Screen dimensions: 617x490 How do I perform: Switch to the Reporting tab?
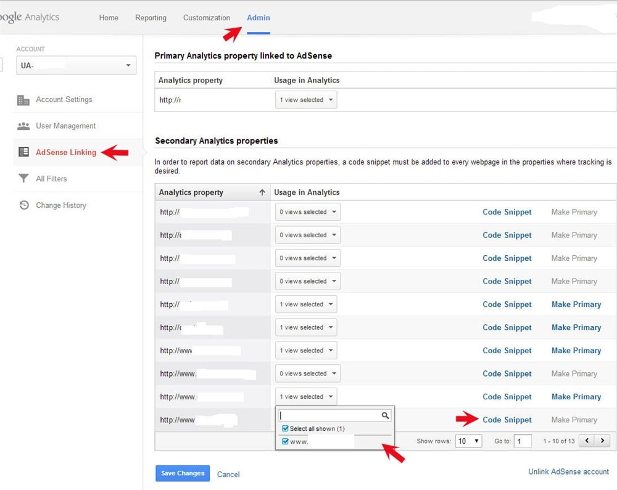(151, 18)
